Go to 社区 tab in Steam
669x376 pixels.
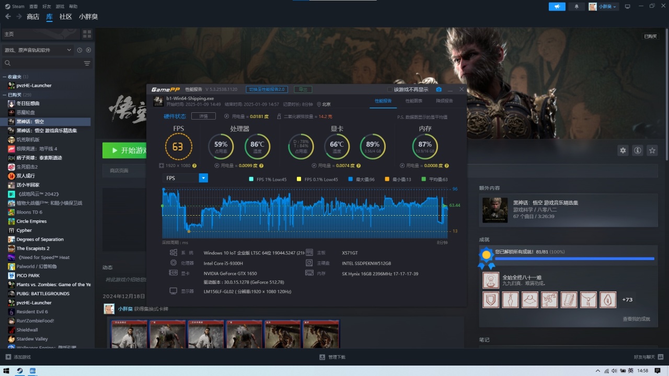click(65, 17)
